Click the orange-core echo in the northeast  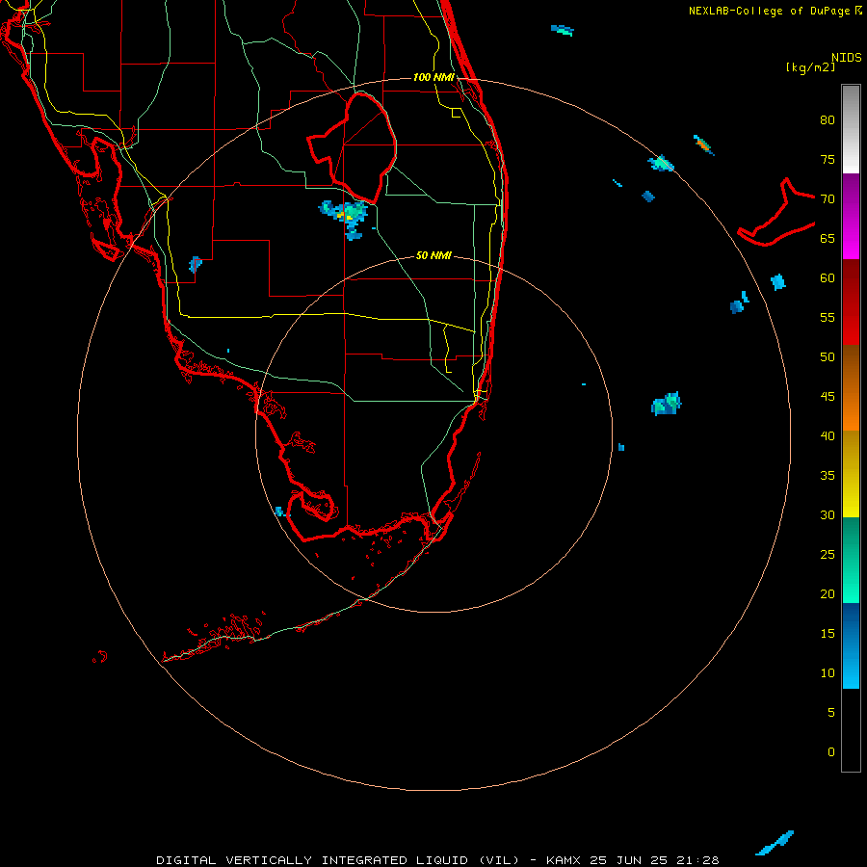click(x=703, y=145)
